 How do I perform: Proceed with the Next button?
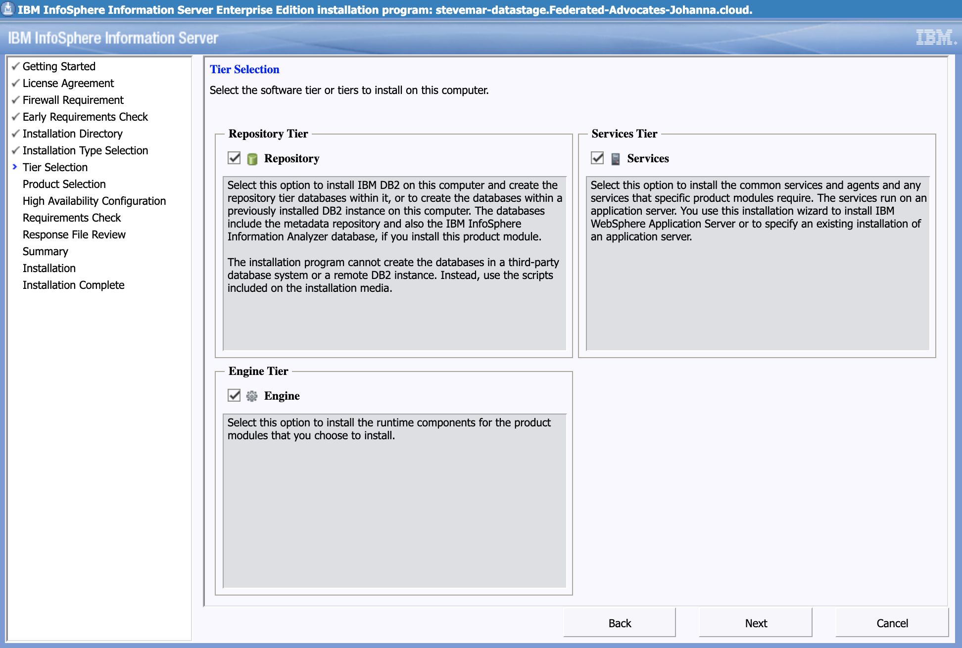(x=756, y=623)
